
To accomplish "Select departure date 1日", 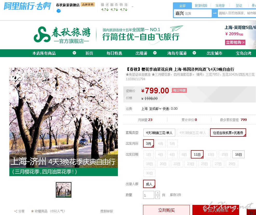I will point(149,154).
